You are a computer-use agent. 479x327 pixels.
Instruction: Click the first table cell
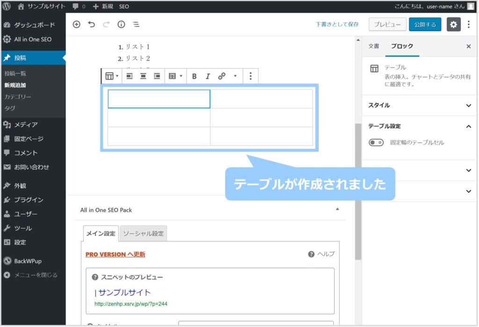pos(159,99)
